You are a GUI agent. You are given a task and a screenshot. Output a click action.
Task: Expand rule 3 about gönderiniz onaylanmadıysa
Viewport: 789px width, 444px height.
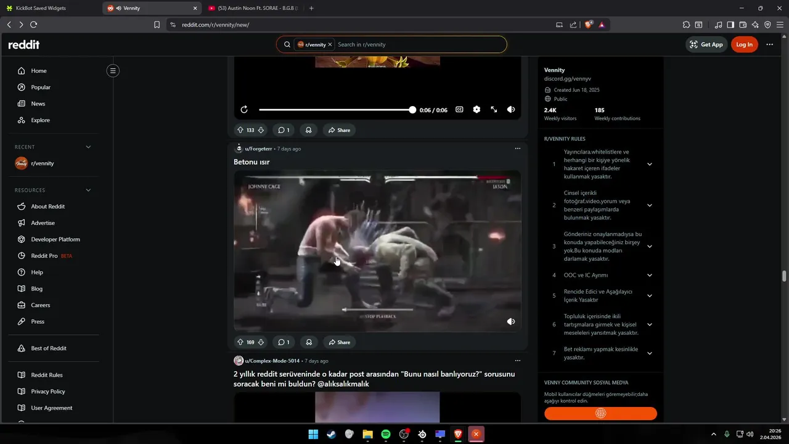tap(650, 246)
